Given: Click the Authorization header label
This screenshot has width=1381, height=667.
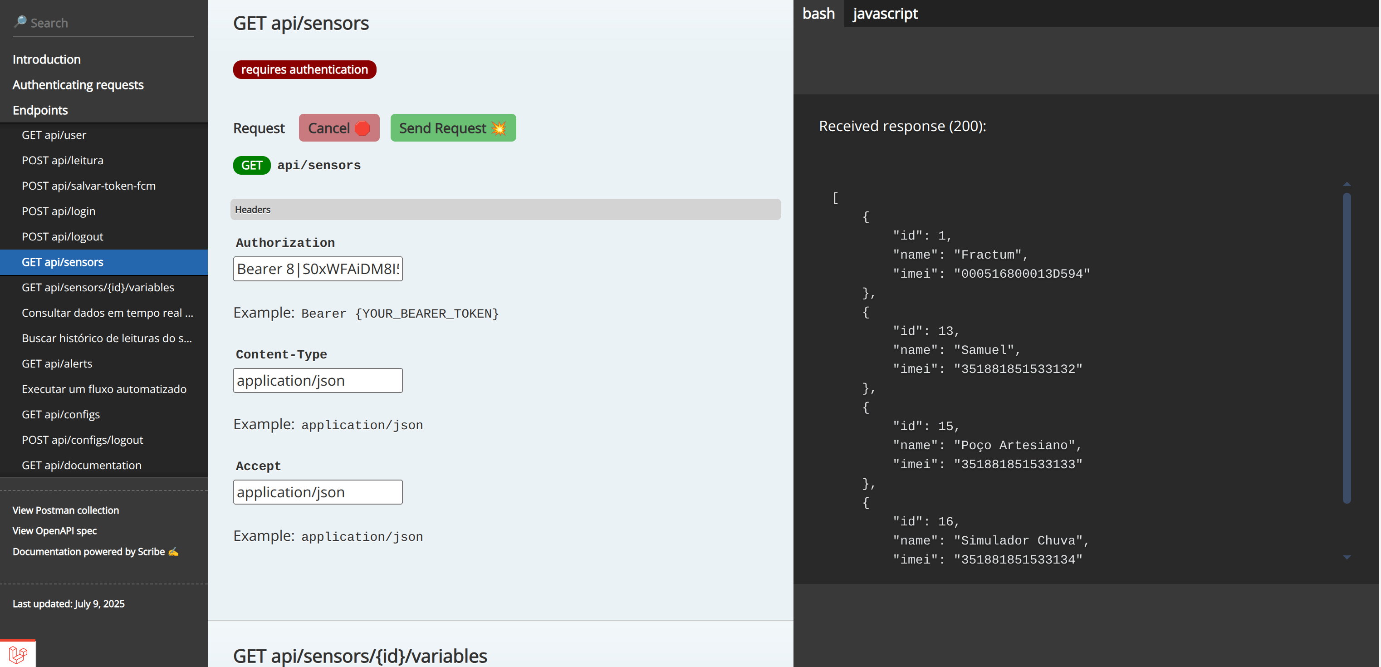Looking at the screenshot, I should 285,243.
